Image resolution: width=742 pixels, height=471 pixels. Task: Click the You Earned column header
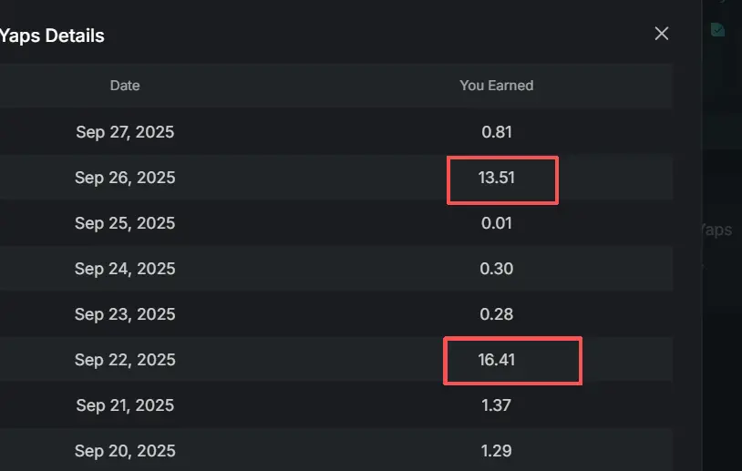coord(497,86)
